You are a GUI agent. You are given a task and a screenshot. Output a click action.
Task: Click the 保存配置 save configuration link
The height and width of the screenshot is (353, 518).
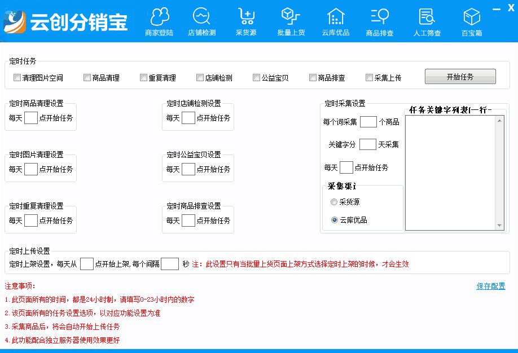490,286
